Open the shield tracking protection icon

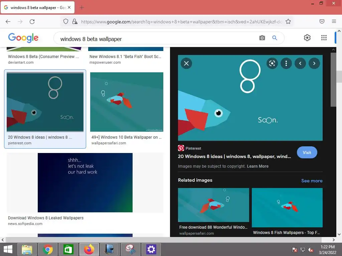coord(66,21)
